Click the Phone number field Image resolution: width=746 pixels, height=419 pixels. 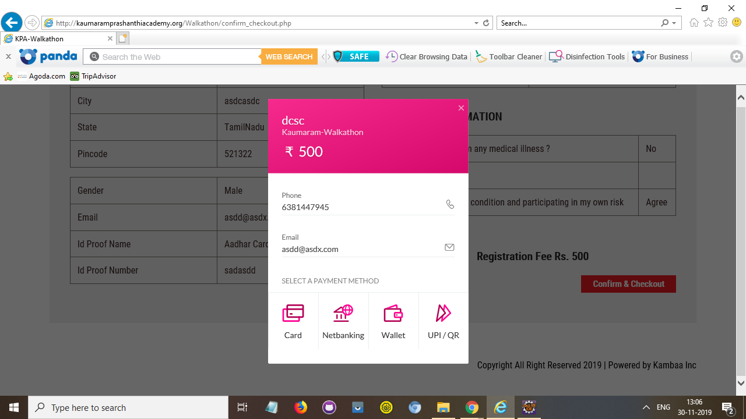(x=361, y=207)
